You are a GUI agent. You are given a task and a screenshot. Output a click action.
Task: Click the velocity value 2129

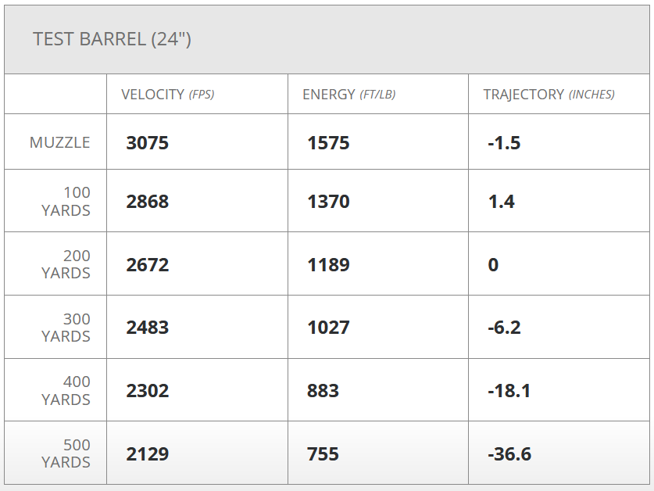pyautogui.click(x=148, y=454)
